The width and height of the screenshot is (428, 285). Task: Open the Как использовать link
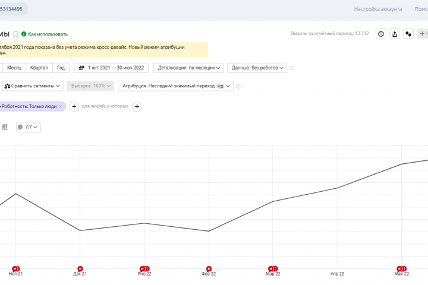point(48,34)
